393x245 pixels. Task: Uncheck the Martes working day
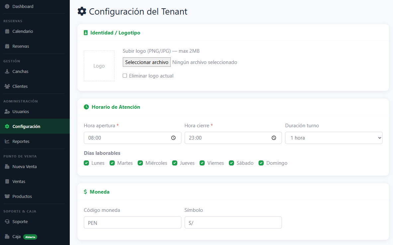tap(112, 163)
